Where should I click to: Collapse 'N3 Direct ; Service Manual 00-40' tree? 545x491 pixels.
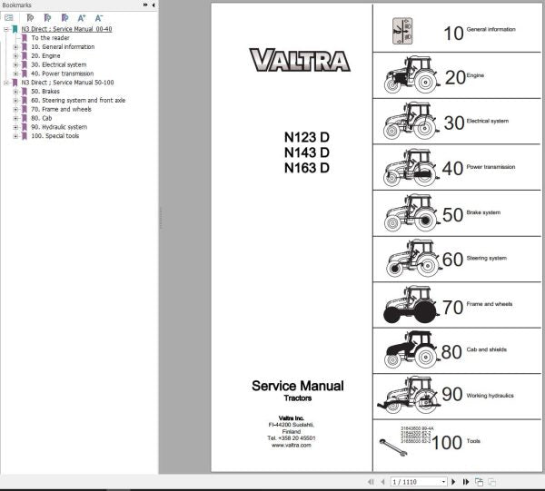tap(5, 29)
